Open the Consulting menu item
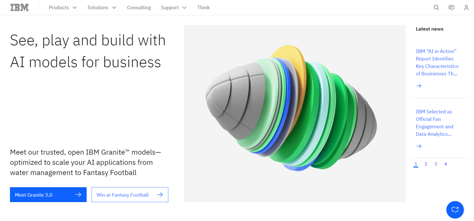The image size is (474, 221). (x=139, y=7)
